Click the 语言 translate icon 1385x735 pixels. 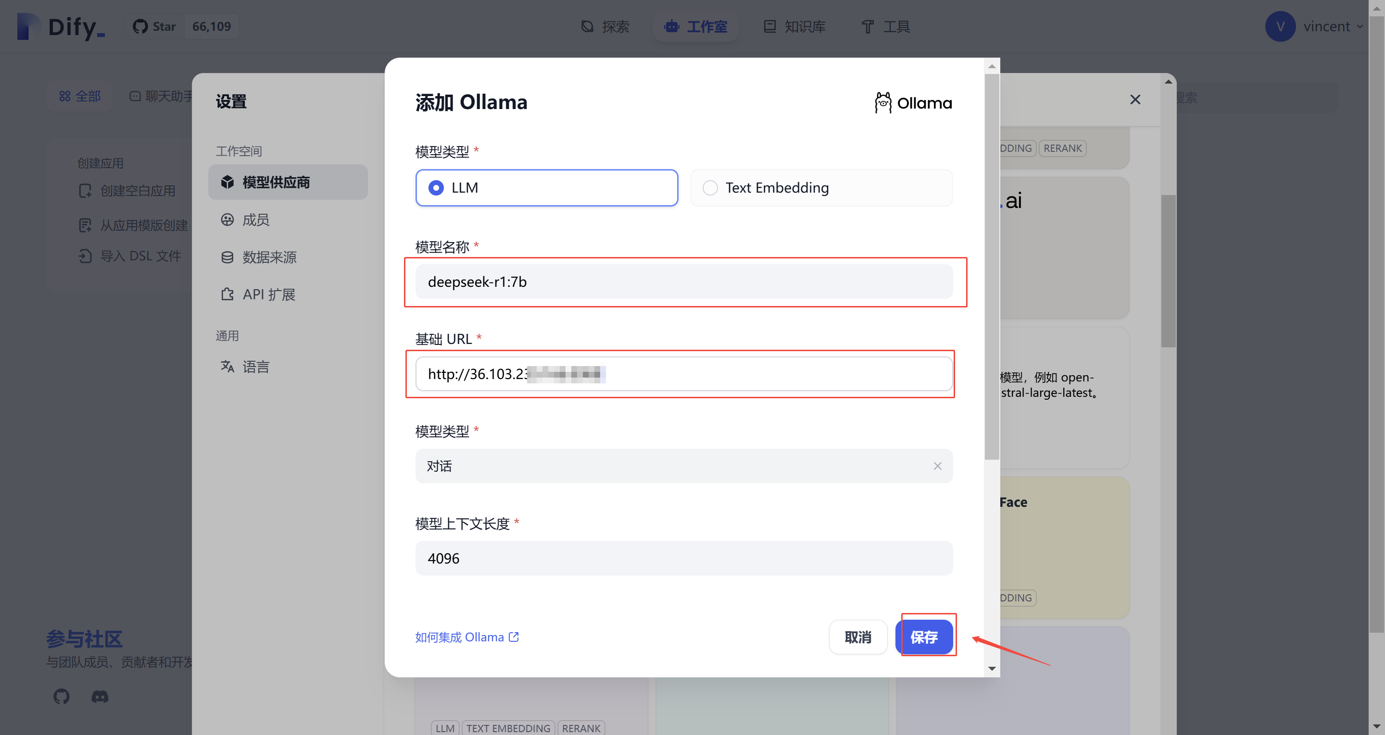[x=227, y=367]
